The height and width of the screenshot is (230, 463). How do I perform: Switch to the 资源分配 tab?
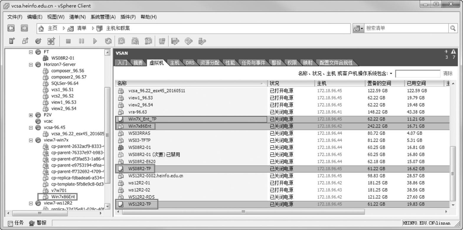pyautogui.click(x=210, y=63)
